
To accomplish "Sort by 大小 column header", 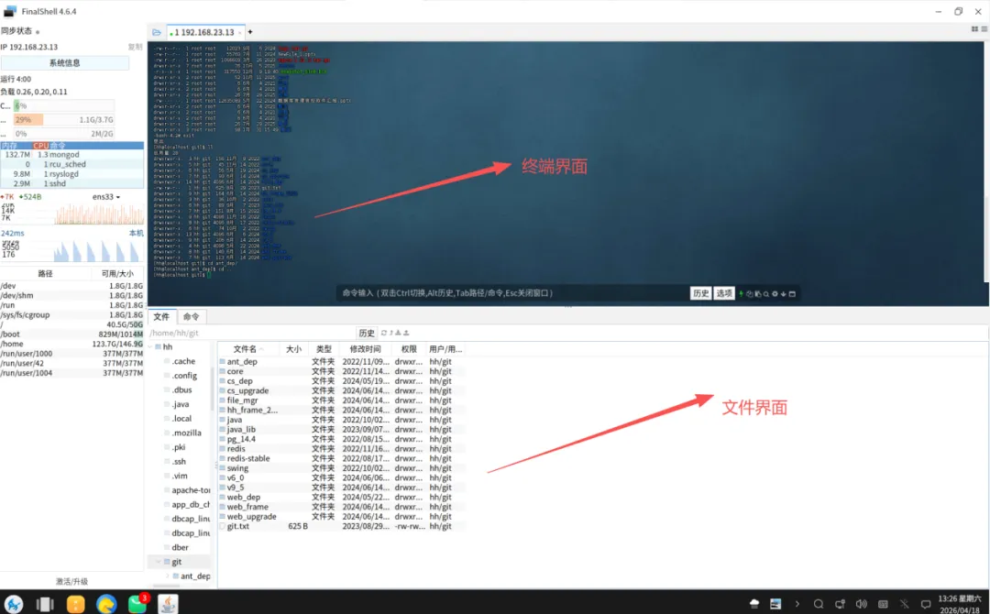I will (293, 349).
